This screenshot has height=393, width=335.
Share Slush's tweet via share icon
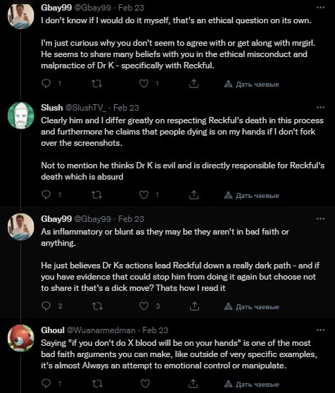(x=194, y=195)
